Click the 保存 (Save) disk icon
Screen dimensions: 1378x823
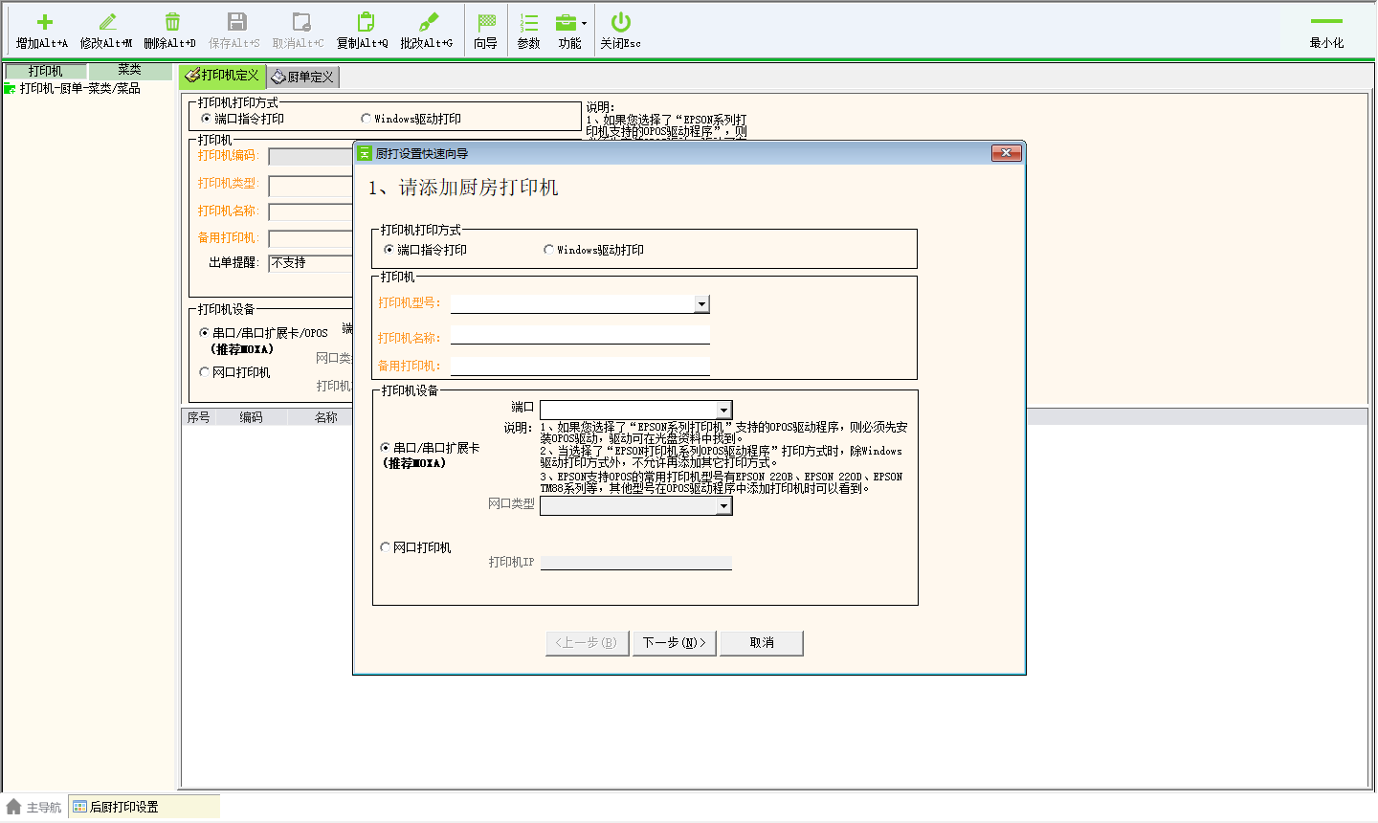(x=236, y=22)
